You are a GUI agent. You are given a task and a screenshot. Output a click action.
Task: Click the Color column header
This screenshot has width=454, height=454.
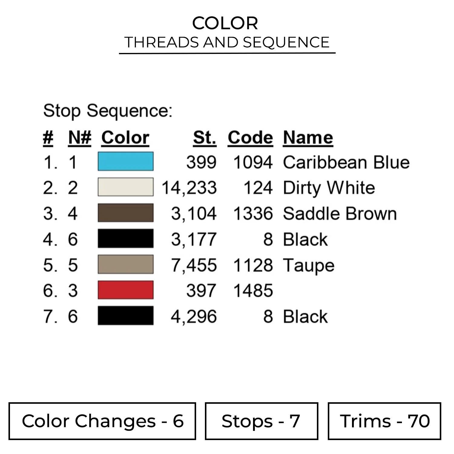[125, 138]
